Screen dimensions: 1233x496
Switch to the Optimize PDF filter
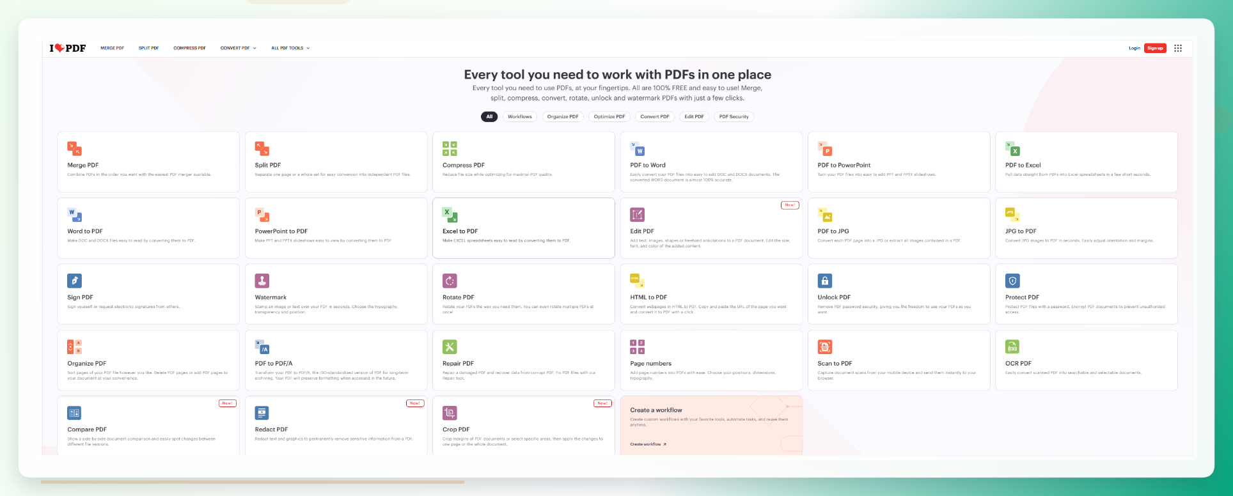609,116
